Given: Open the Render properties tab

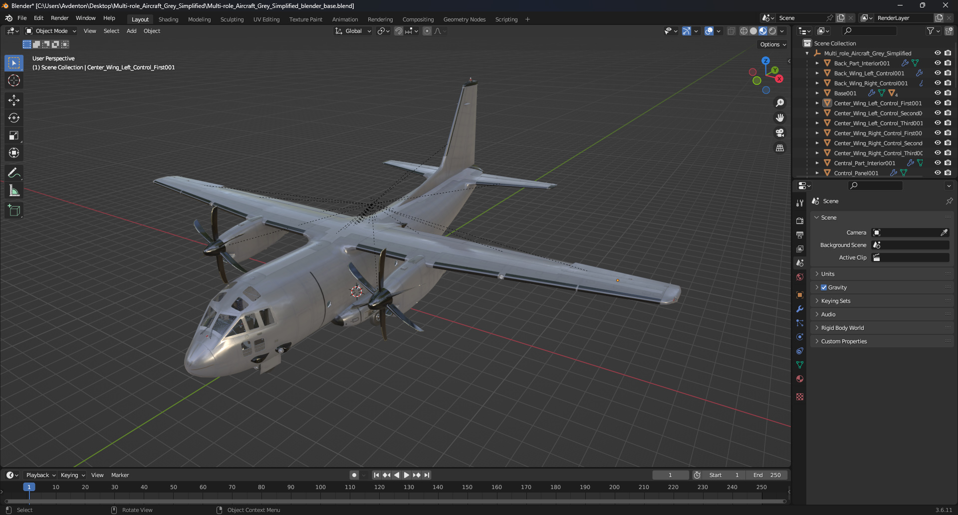Looking at the screenshot, I should point(800,221).
